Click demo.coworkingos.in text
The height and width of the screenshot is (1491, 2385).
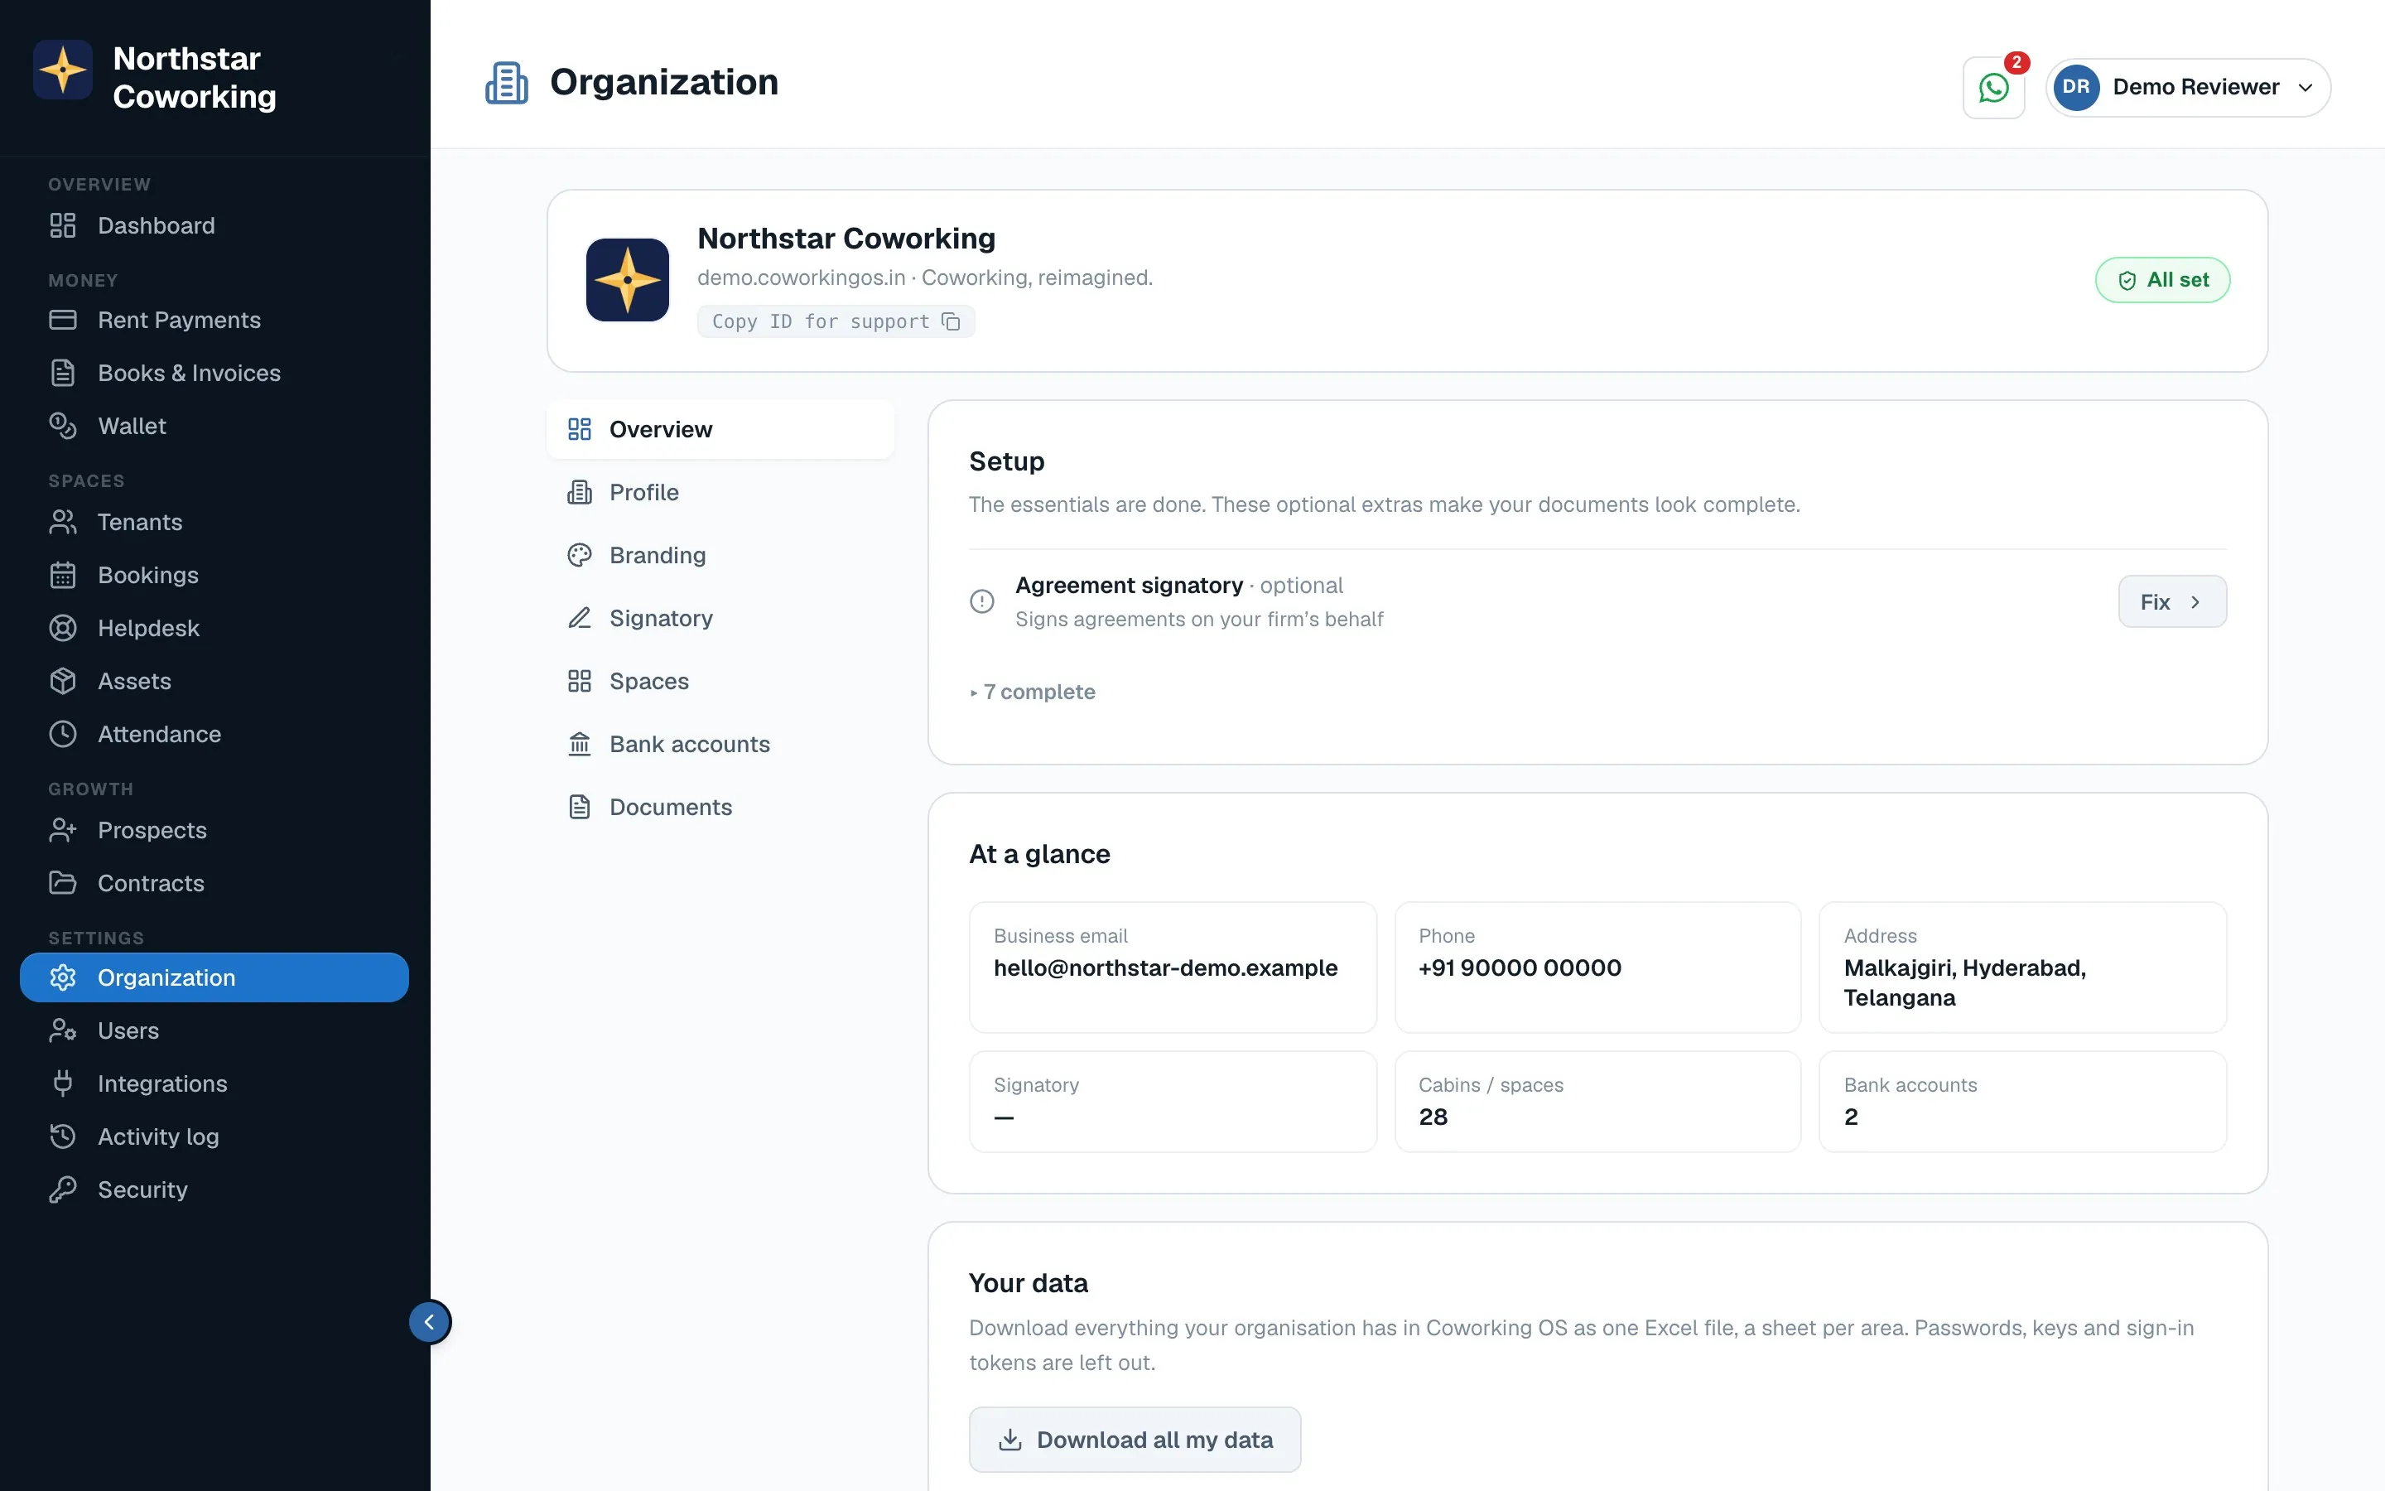802,278
